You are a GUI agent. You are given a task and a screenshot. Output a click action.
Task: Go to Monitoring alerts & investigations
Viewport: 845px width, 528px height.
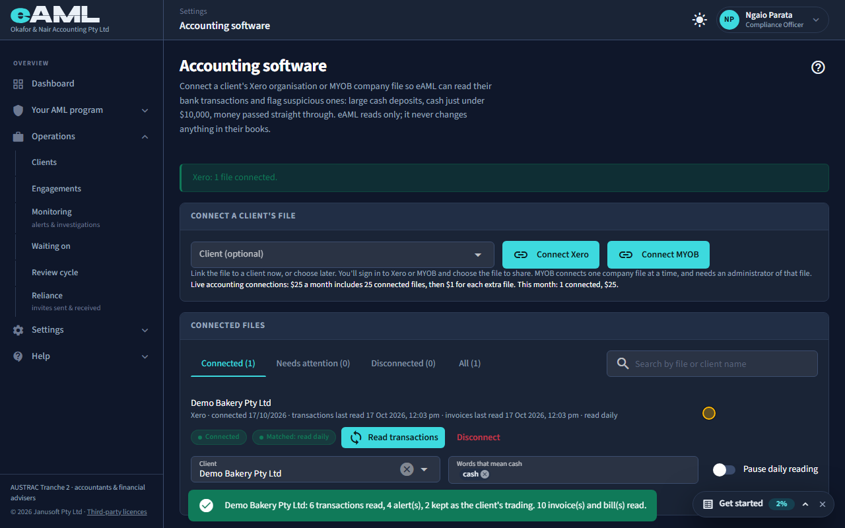pos(65,217)
